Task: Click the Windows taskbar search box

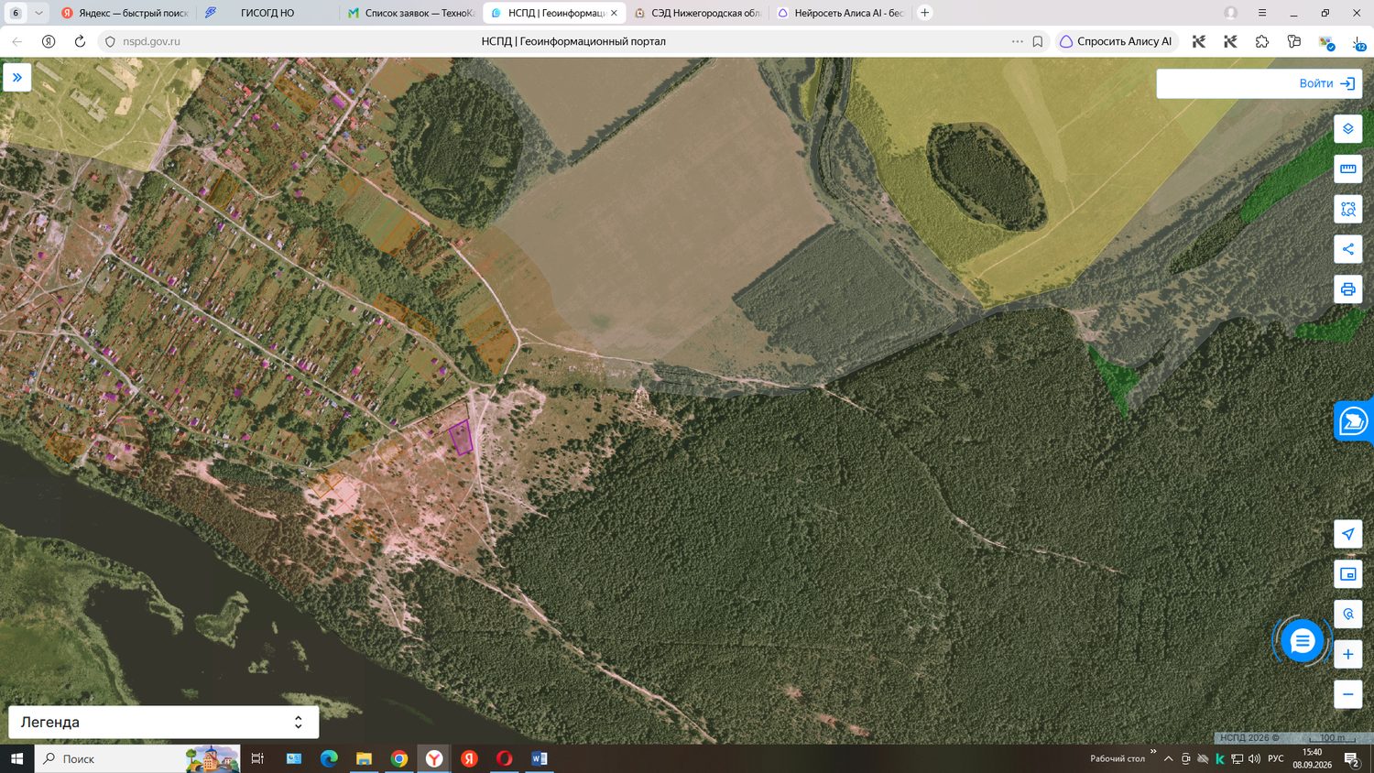Action: [x=137, y=758]
